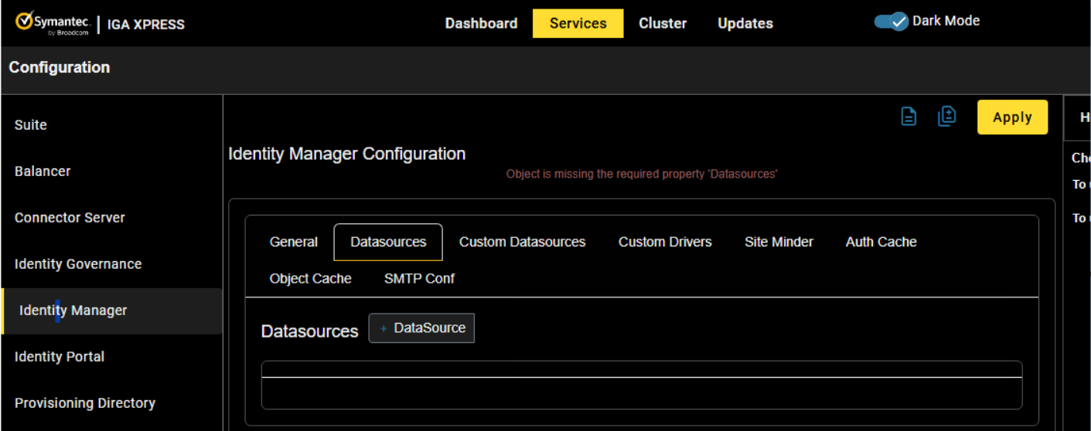The width and height of the screenshot is (1091, 431).
Task: Click the single-page document icon beside Apply
Action: coord(909,117)
